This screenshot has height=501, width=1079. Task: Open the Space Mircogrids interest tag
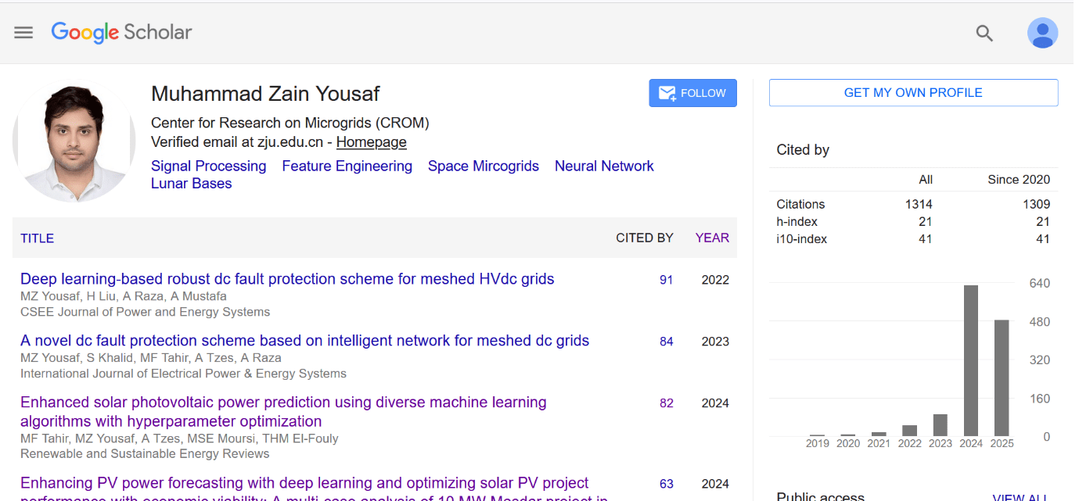tap(483, 166)
